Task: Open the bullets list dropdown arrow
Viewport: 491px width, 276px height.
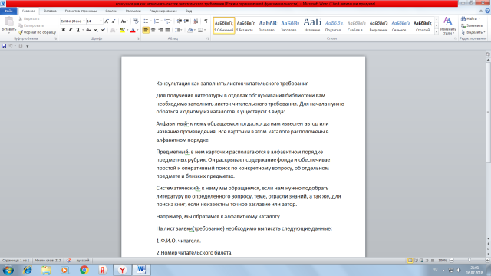Action: (150, 21)
